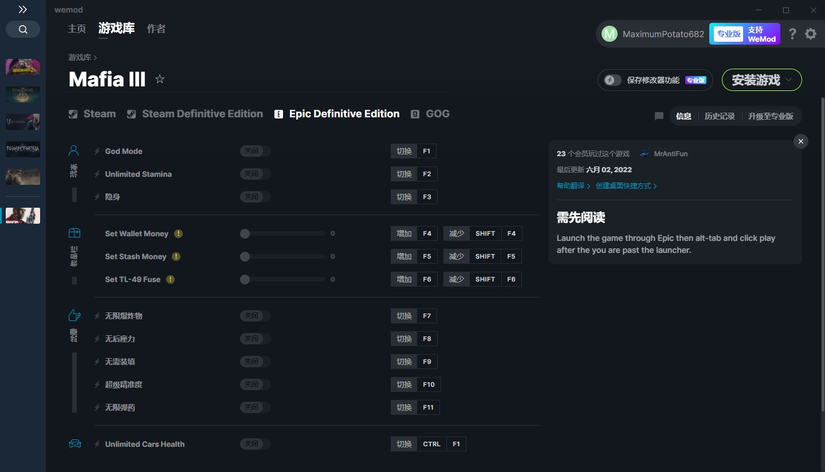
Task: Click 帮助翻译 link
Action: click(573, 186)
